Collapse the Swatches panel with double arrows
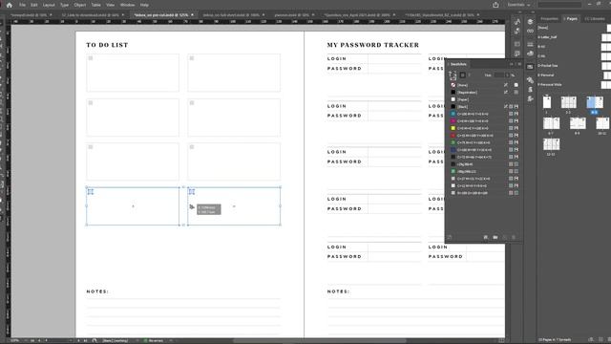 512,64
